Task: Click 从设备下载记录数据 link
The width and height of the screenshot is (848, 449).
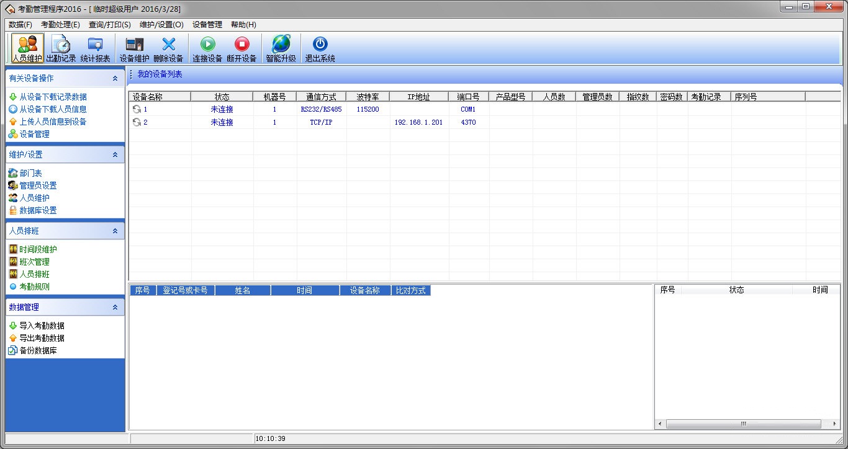Action: tap(53, 97)
